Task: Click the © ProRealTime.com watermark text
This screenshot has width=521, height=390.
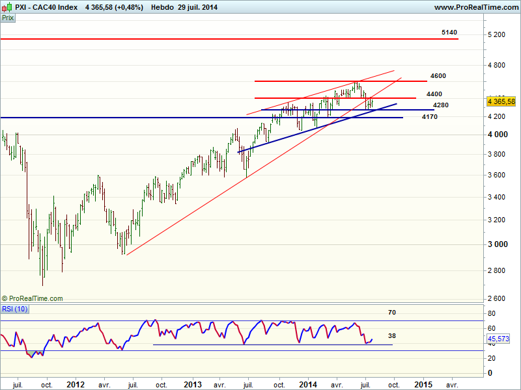Action: click(33, 298)
